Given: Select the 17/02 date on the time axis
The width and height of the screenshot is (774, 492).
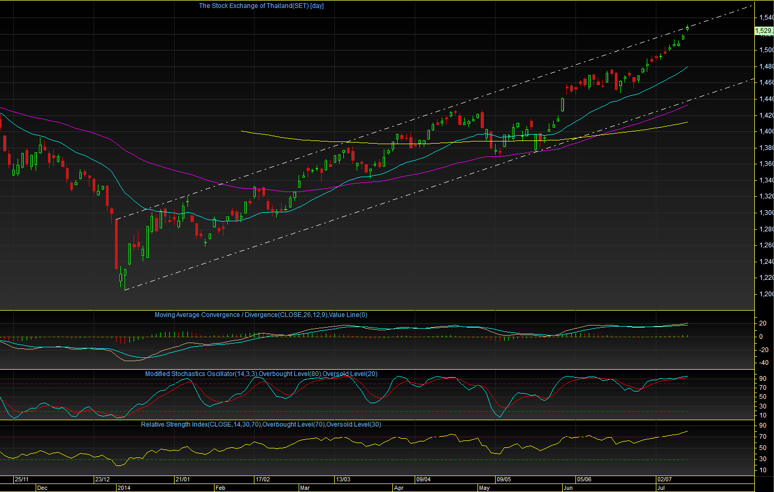Looking at the screenshot, I should click(263, 479).
